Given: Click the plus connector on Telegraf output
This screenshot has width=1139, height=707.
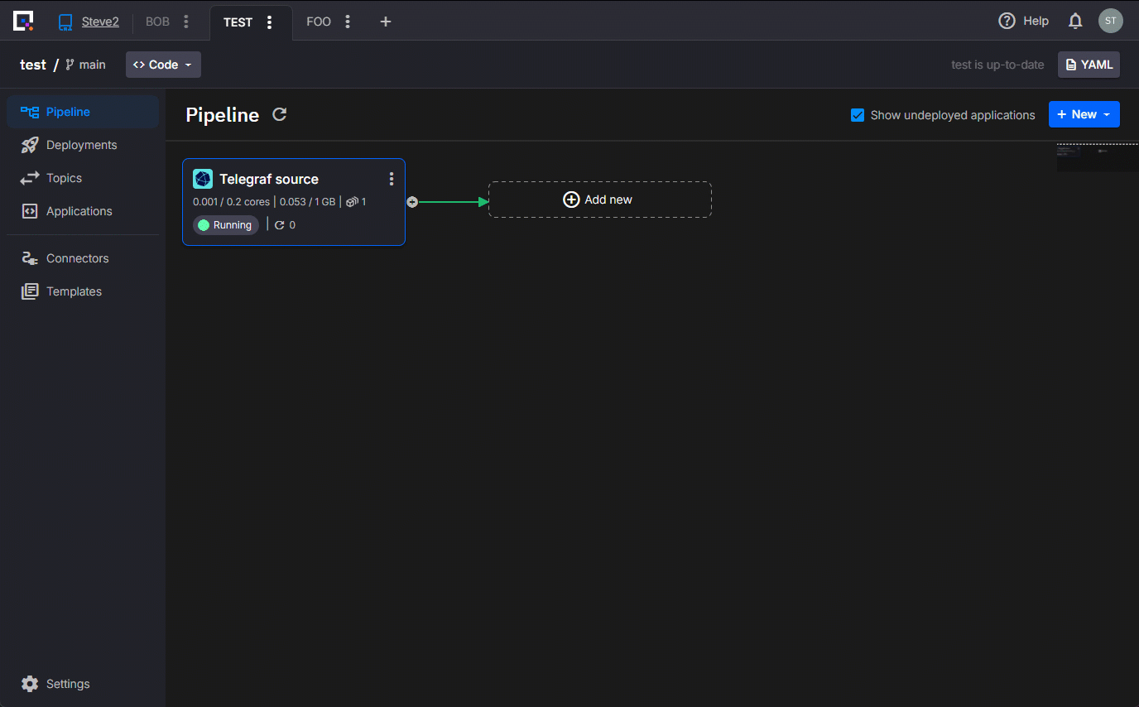Looking at the screenshot, I should point(412,202).
